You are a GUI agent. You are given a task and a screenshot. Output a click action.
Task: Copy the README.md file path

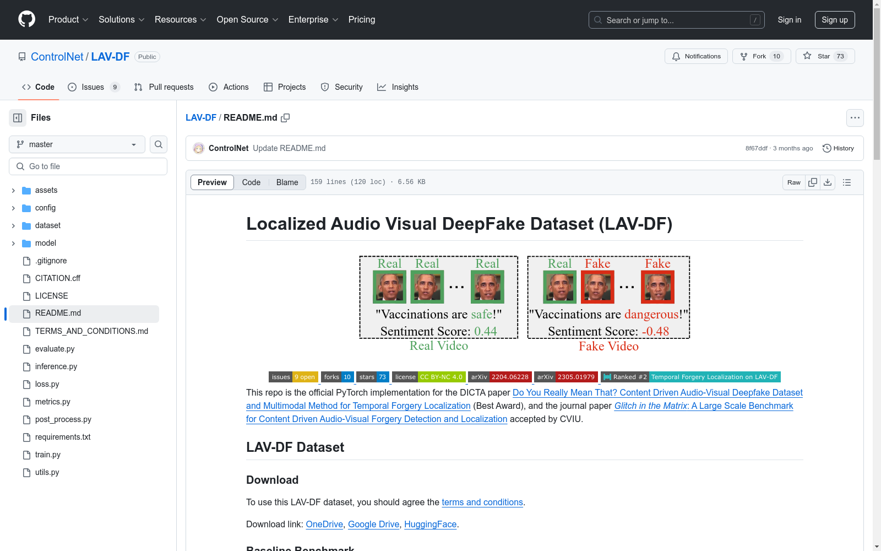(x=286, y=117)
